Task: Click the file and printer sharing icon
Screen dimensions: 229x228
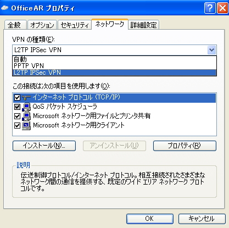Action: click(26, 116)
